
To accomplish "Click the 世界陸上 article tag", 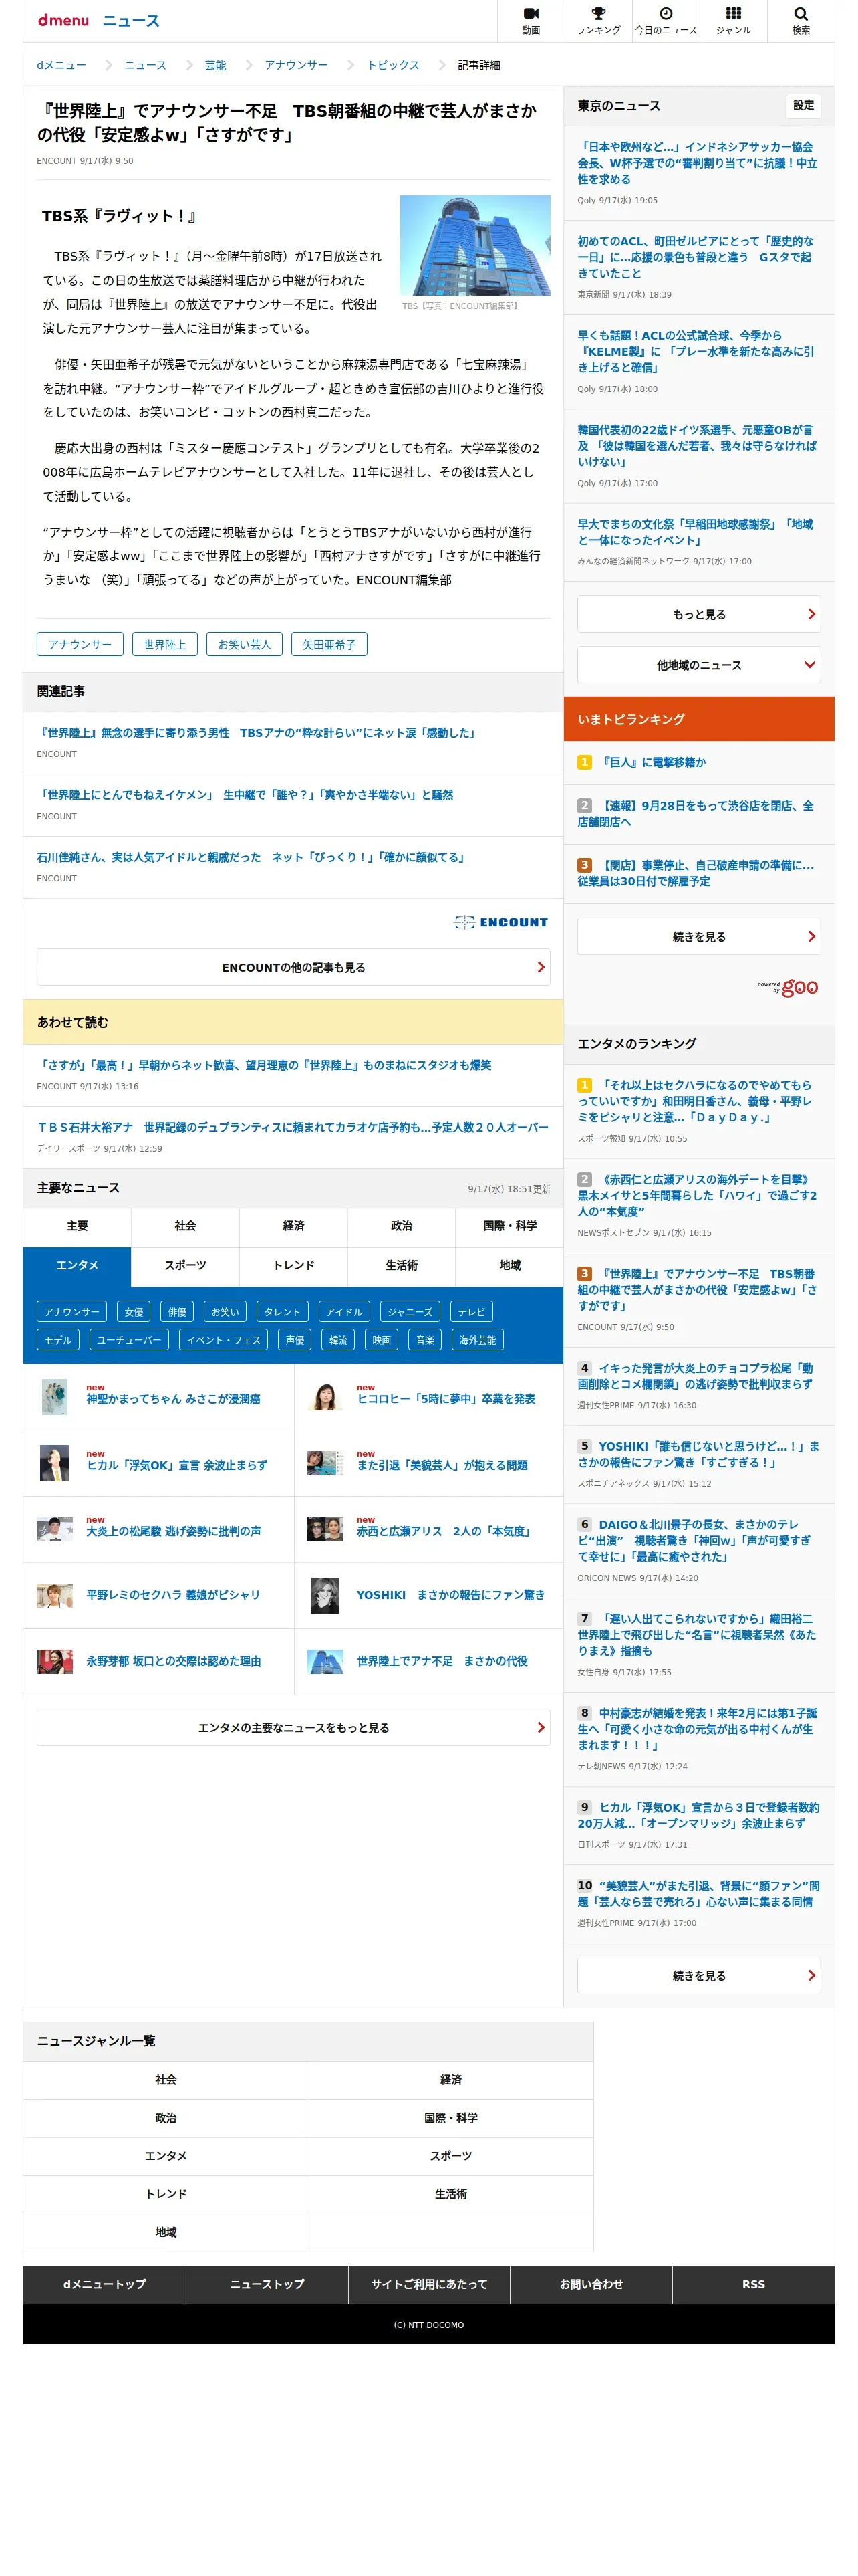I will click(x=165, y=644).
